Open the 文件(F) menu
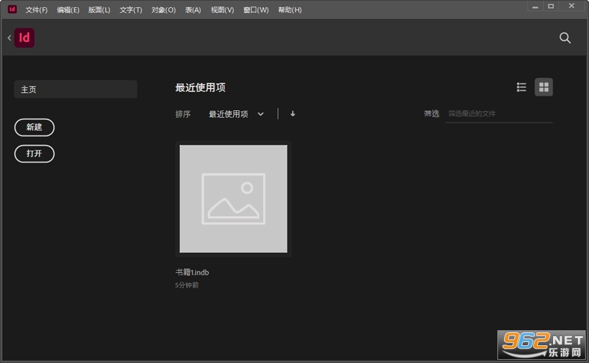Image resolution: width=589 pixels, height=363 pixels. click(x=37, y=10)
